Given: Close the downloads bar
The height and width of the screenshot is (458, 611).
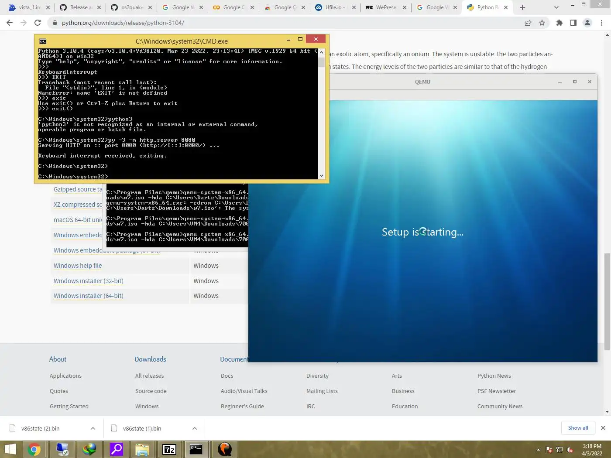Looking at the screenshot, I should (603, 428).
